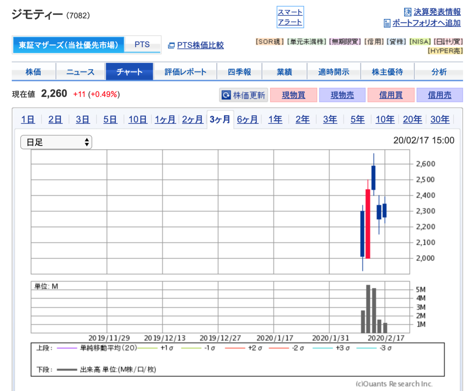Select the 5日 chart range

pyautogui.click(x=110, y=119)
